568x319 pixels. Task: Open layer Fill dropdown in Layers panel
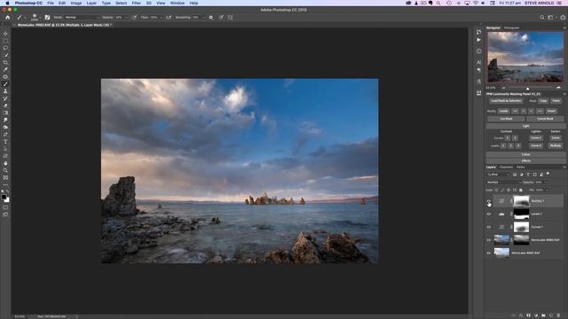click(x=547, y=190)
